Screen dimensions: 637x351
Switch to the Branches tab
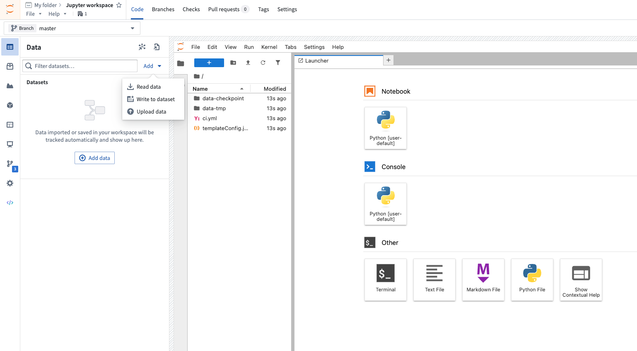[163, 9]
